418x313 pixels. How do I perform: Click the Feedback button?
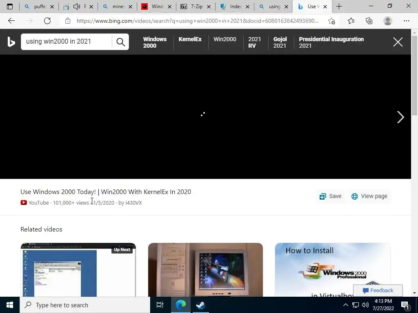378,290
